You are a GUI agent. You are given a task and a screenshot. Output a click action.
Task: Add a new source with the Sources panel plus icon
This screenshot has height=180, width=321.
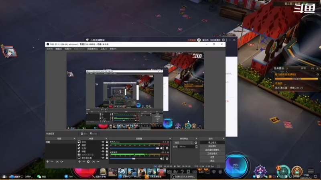click(x=79, y=162)
